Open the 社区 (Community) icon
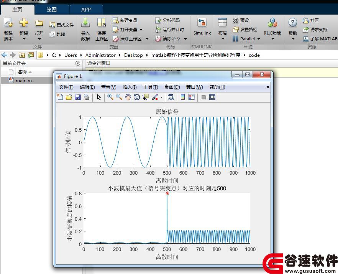This screenshot has height=274, width=338. (x=306, y=20)
